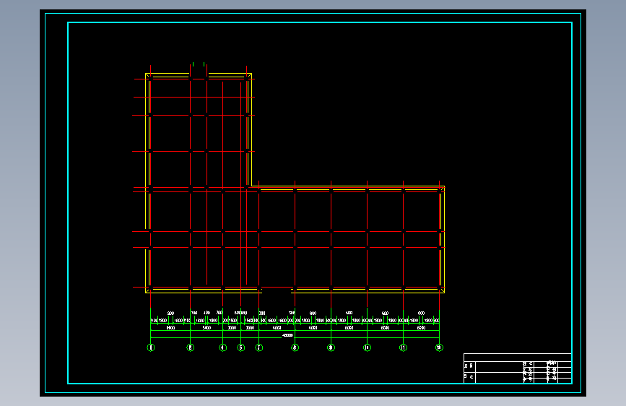Click the axis bubble labeled 2
The height and width of the screenshot is (406, 626).
[191, 347]
